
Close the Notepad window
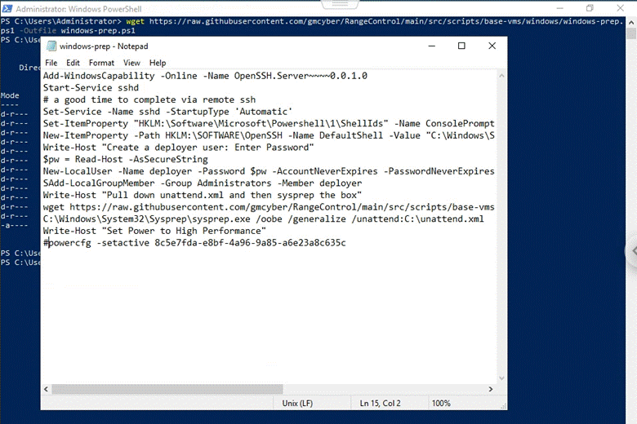point(492,46)
